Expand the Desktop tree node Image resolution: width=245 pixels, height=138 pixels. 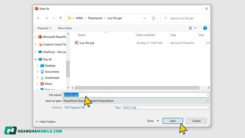point(38,66)
